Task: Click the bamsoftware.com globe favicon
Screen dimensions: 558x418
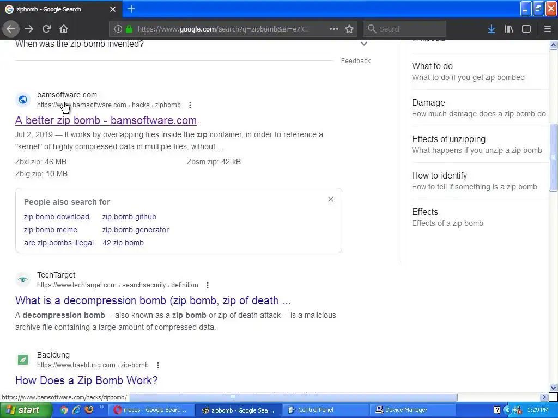Action: [23, 100]
